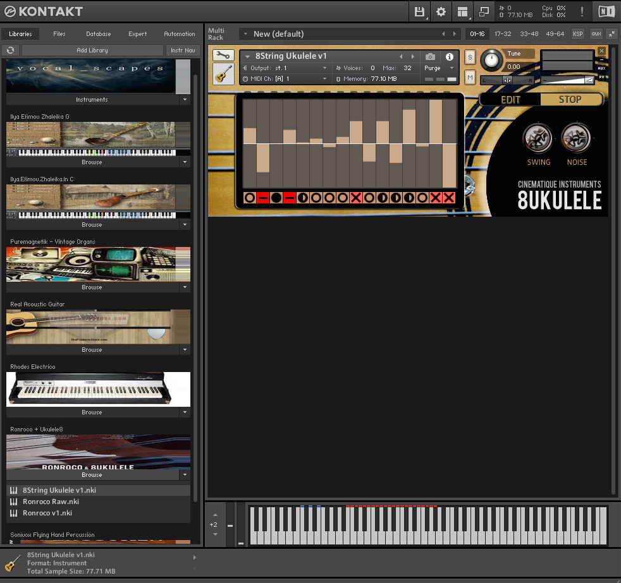
Task: Click the rack minimize arrows icon
Action: (612, 34)
